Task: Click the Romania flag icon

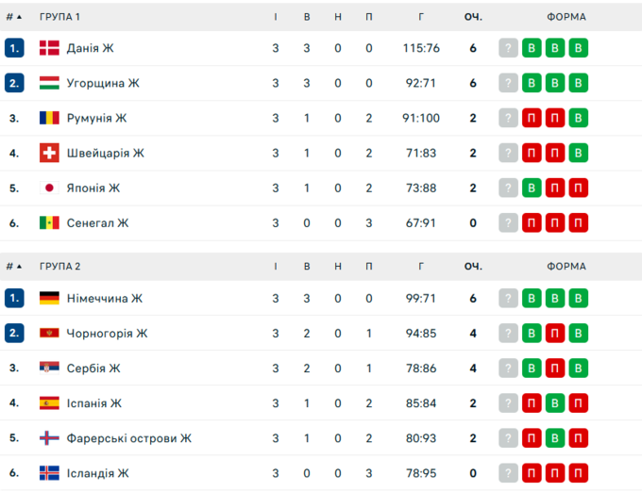Action: [x=49, y=118]
